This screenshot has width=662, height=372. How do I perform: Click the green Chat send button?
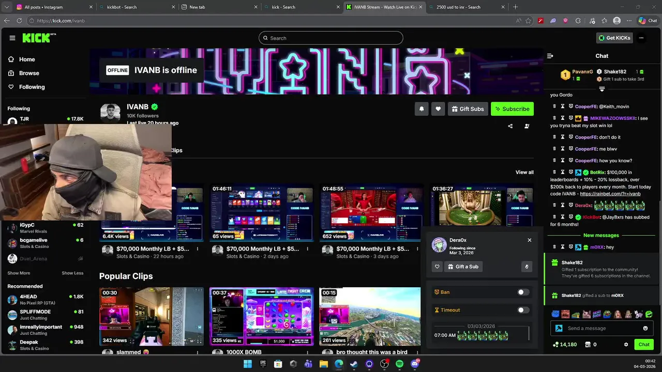tap(644, 345)
